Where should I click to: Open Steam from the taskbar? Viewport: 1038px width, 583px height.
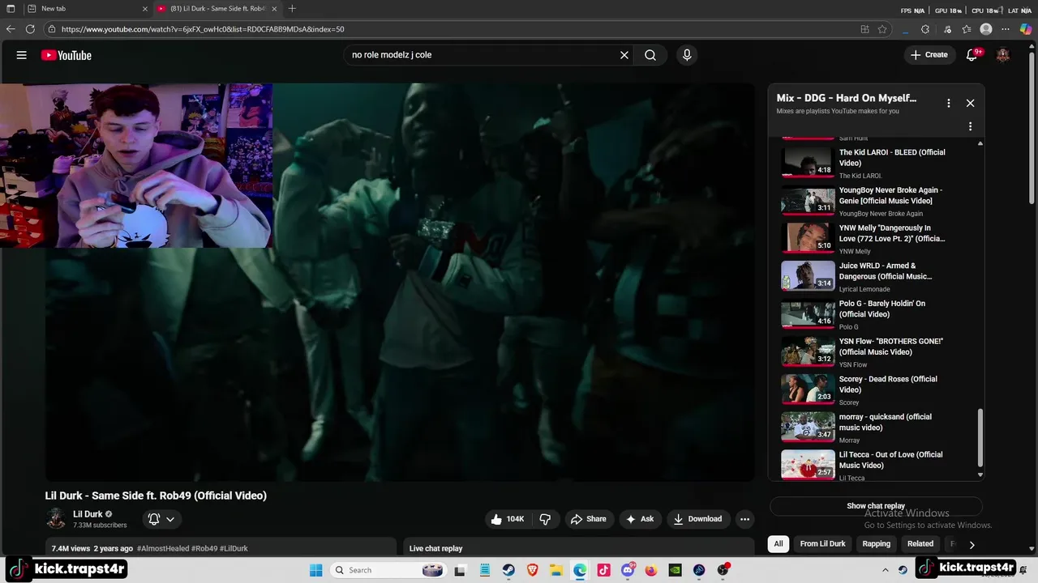tap(508, 570)
